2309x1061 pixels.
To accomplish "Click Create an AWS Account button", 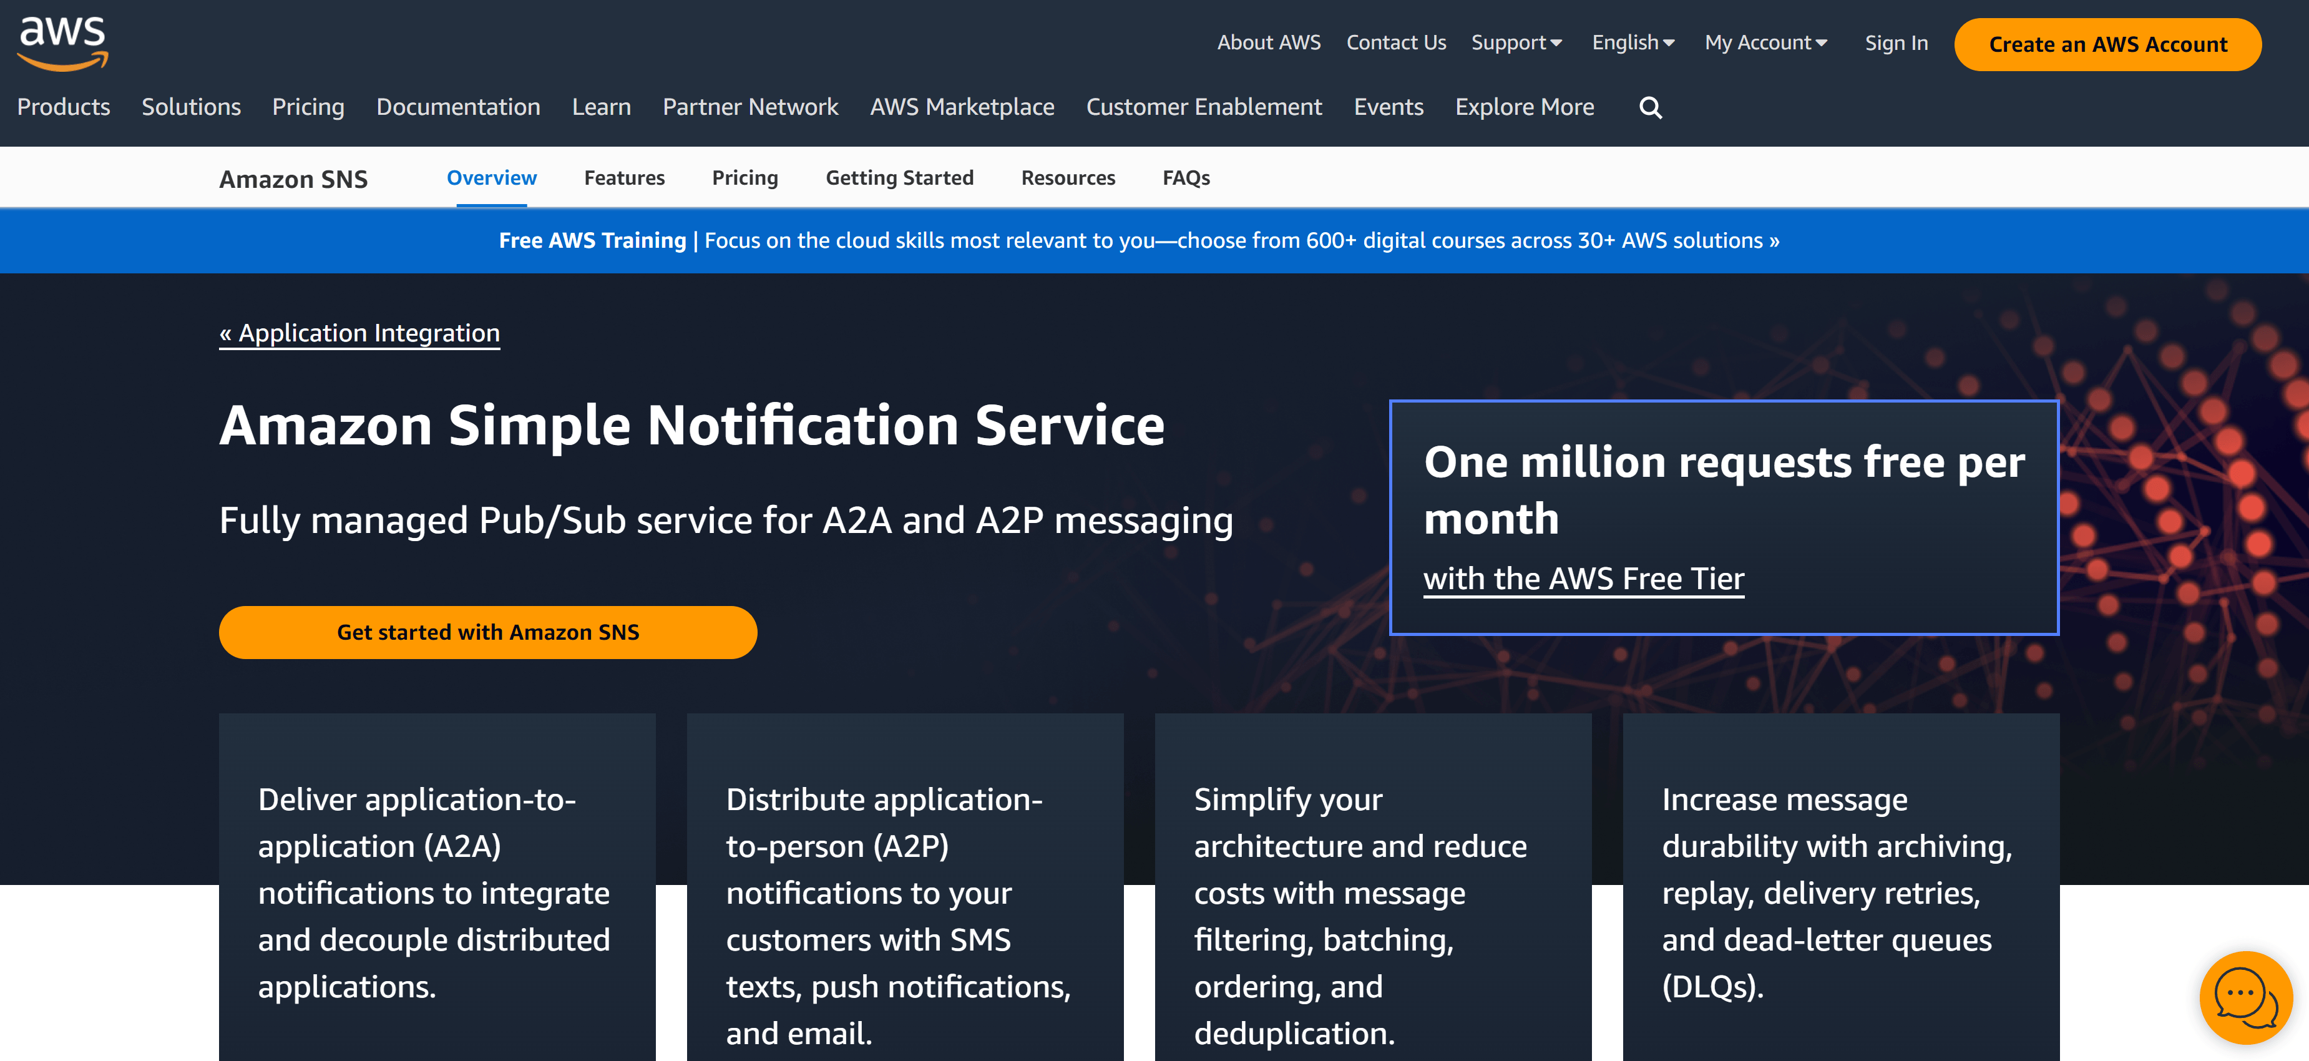I will (x=2107, y=44).
